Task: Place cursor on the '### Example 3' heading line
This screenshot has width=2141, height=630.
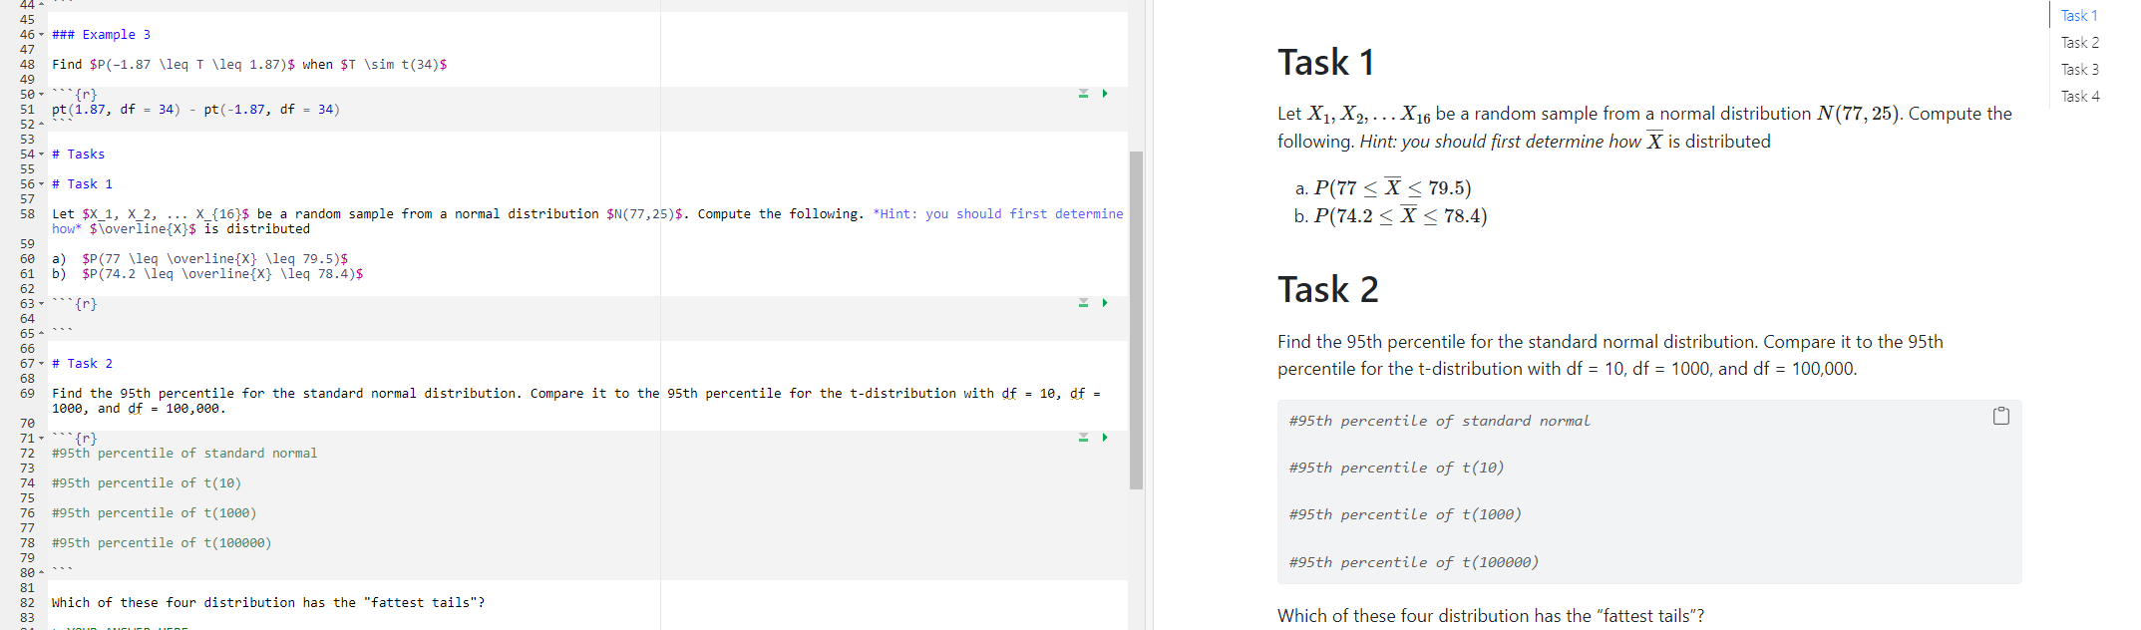Action: 101,35
